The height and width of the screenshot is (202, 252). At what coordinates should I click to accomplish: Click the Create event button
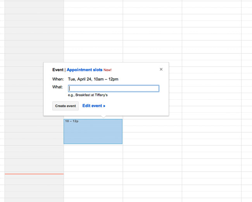66,106
